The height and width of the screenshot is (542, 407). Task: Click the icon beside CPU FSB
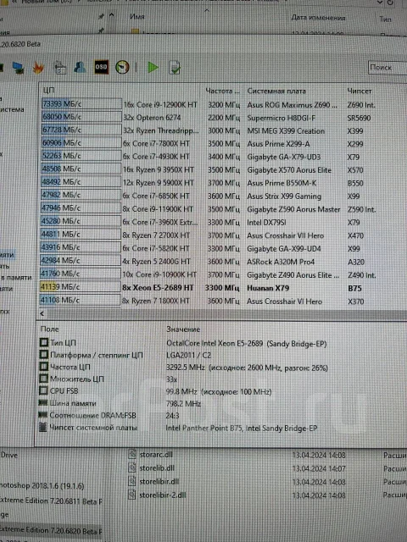43,390
